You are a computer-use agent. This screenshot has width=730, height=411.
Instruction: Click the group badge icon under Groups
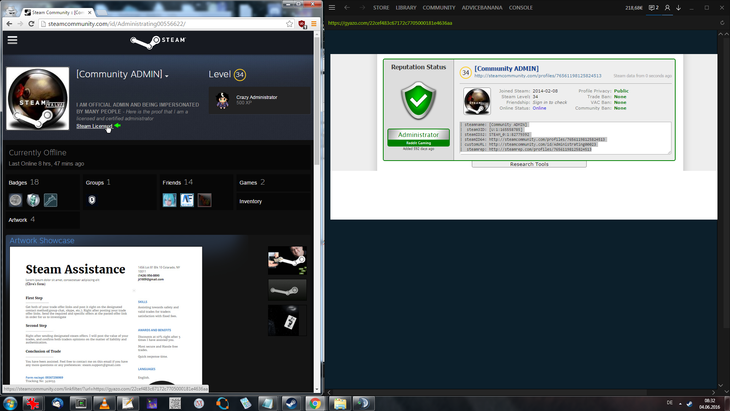pos(92,200)
